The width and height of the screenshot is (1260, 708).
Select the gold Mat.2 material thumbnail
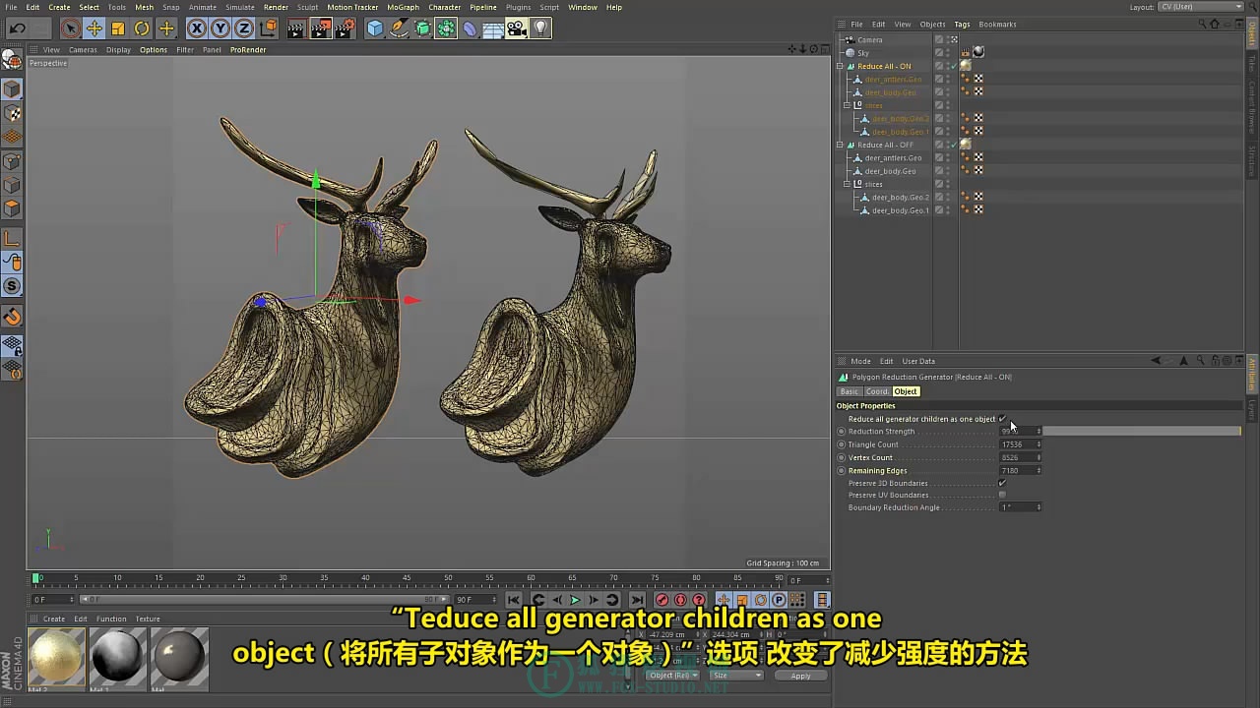tap(56, 656)
